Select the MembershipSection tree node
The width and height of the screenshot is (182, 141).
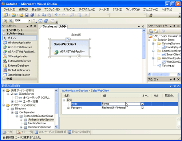(x=40, y=127)
